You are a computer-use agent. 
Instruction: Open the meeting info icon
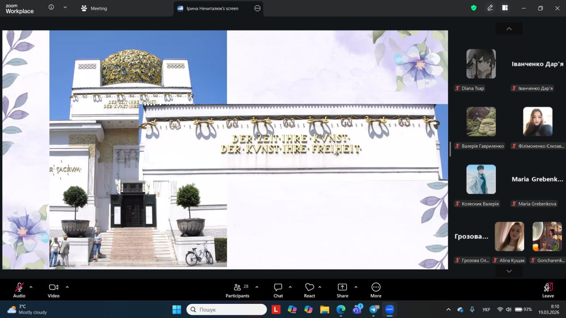[x=51, y=8]
